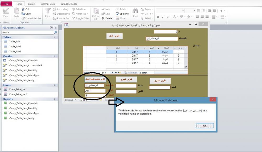Click the تقرير سنوي button
This screenshot has height=152, width=262.
coord(160,81)
